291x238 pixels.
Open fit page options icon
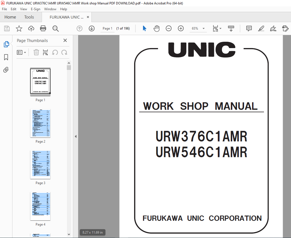(215, 28)
